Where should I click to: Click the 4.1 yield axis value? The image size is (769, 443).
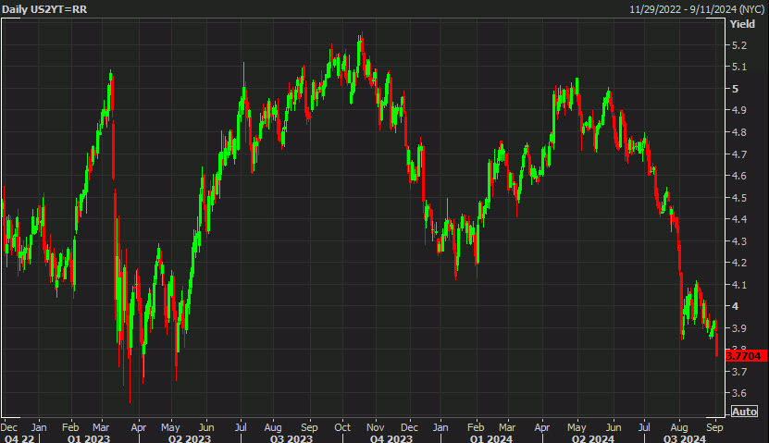tap(738, 285)
